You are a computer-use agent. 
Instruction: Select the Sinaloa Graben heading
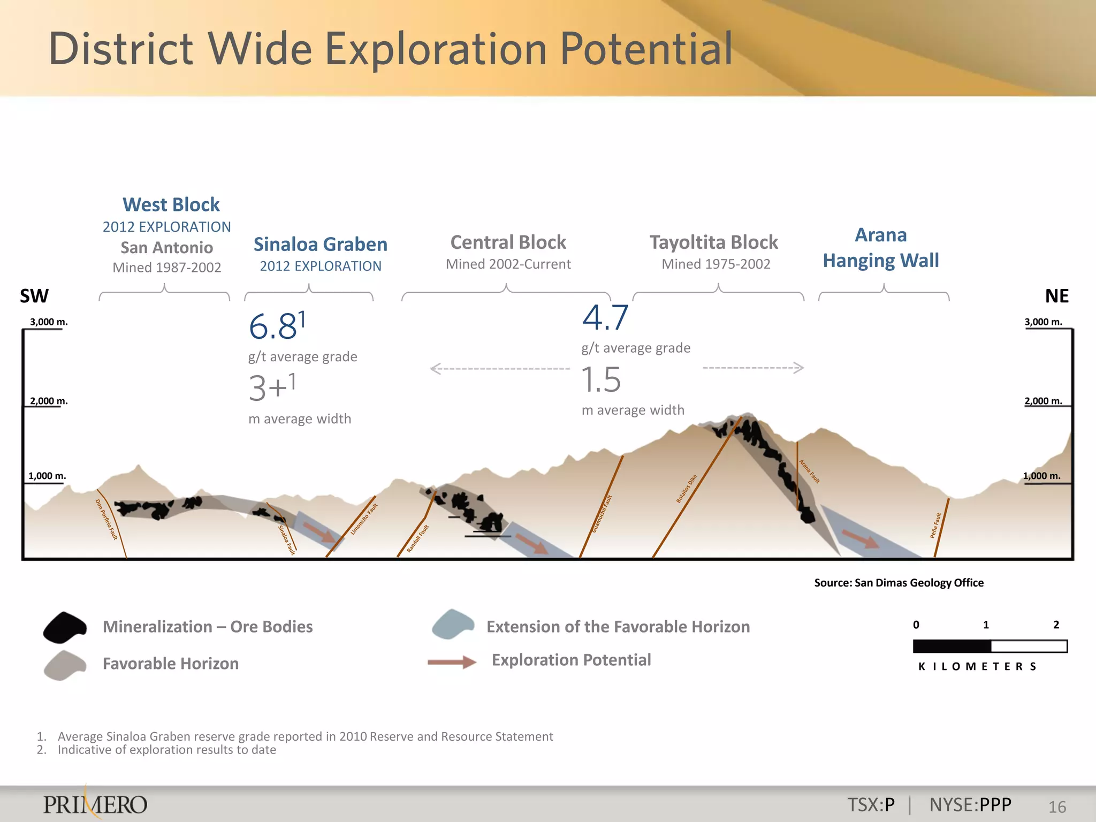pos(320,244)
